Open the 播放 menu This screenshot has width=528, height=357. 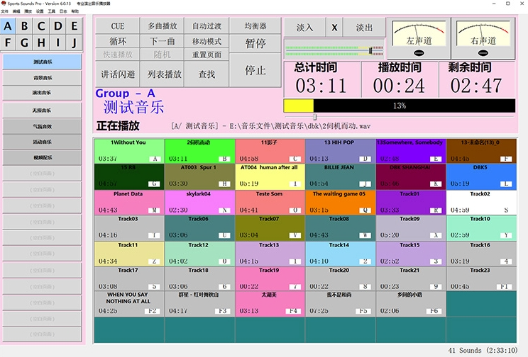click(x=28, y=11)
